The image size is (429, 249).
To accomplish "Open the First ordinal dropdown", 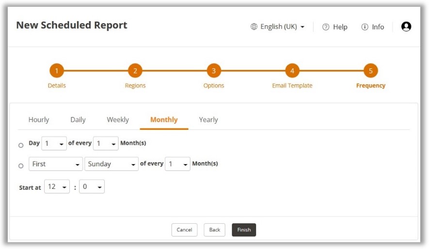I will [56, 164].
